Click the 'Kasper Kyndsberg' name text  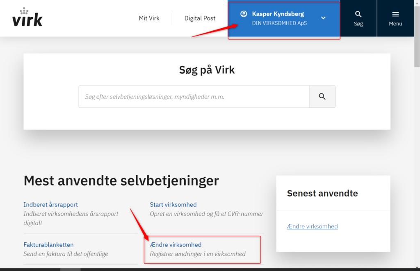(278, 14)
